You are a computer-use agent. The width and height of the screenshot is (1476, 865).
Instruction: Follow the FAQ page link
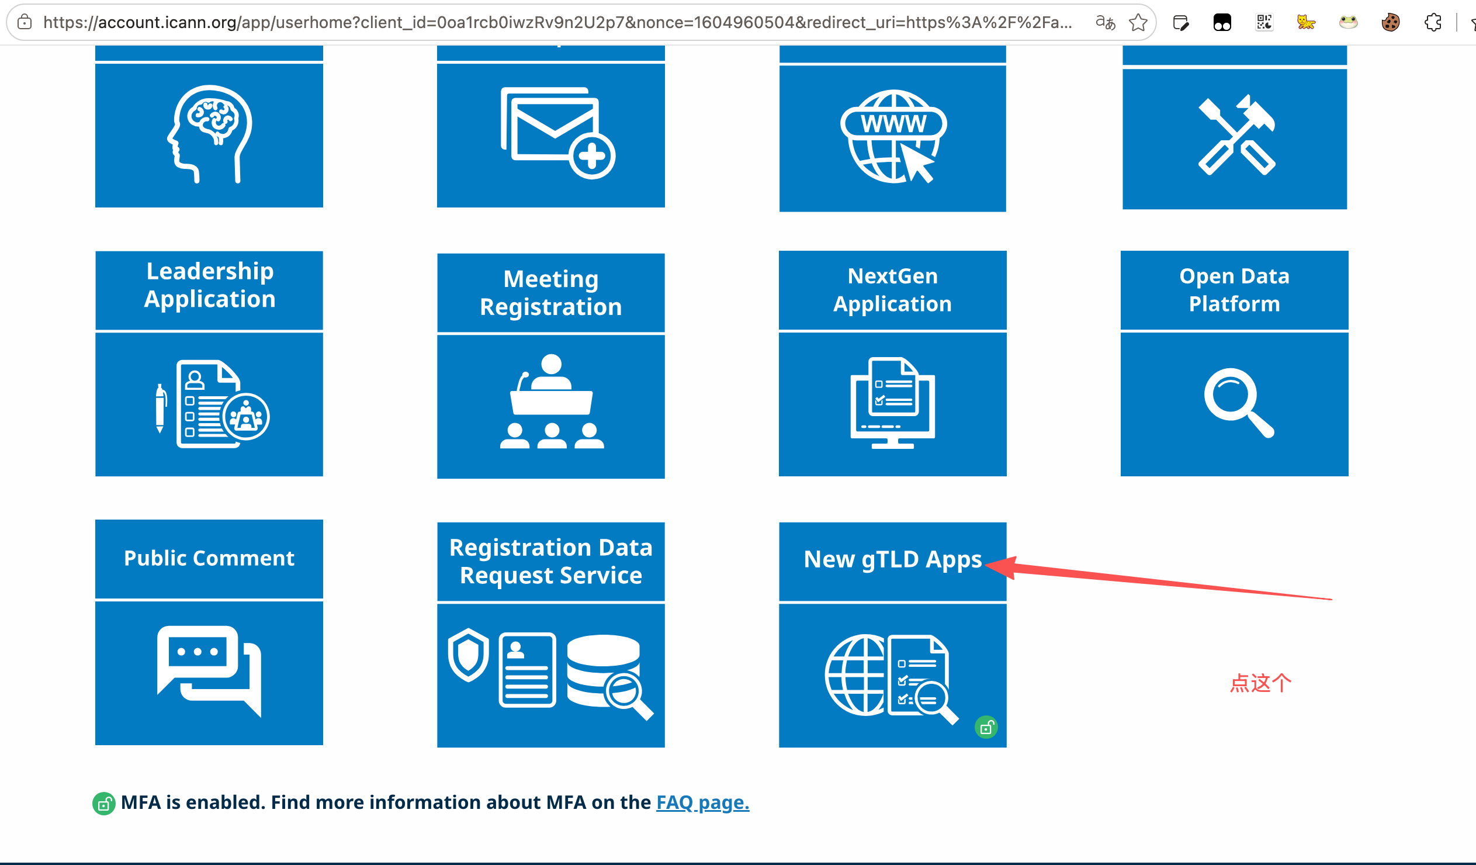(x=702, y=802)
